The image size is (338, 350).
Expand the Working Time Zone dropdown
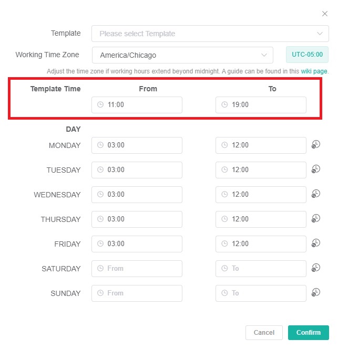coord(182,55)
